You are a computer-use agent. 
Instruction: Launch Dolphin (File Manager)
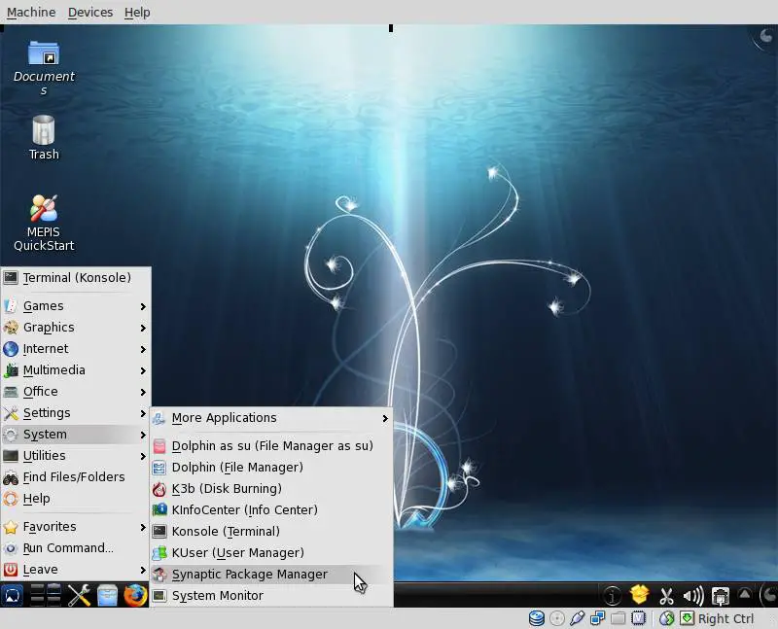click(x=271, y=468)
